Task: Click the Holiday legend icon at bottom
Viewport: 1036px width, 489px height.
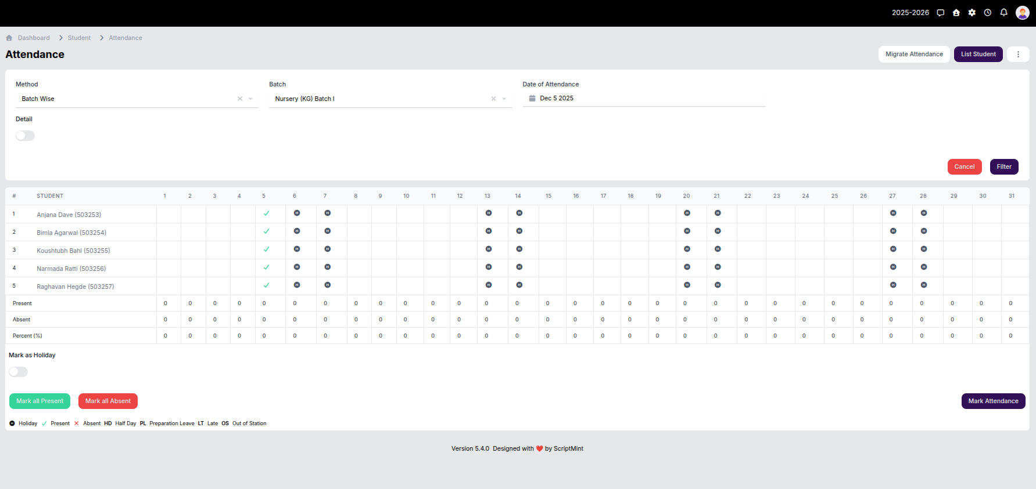Action: click(12, 423)
